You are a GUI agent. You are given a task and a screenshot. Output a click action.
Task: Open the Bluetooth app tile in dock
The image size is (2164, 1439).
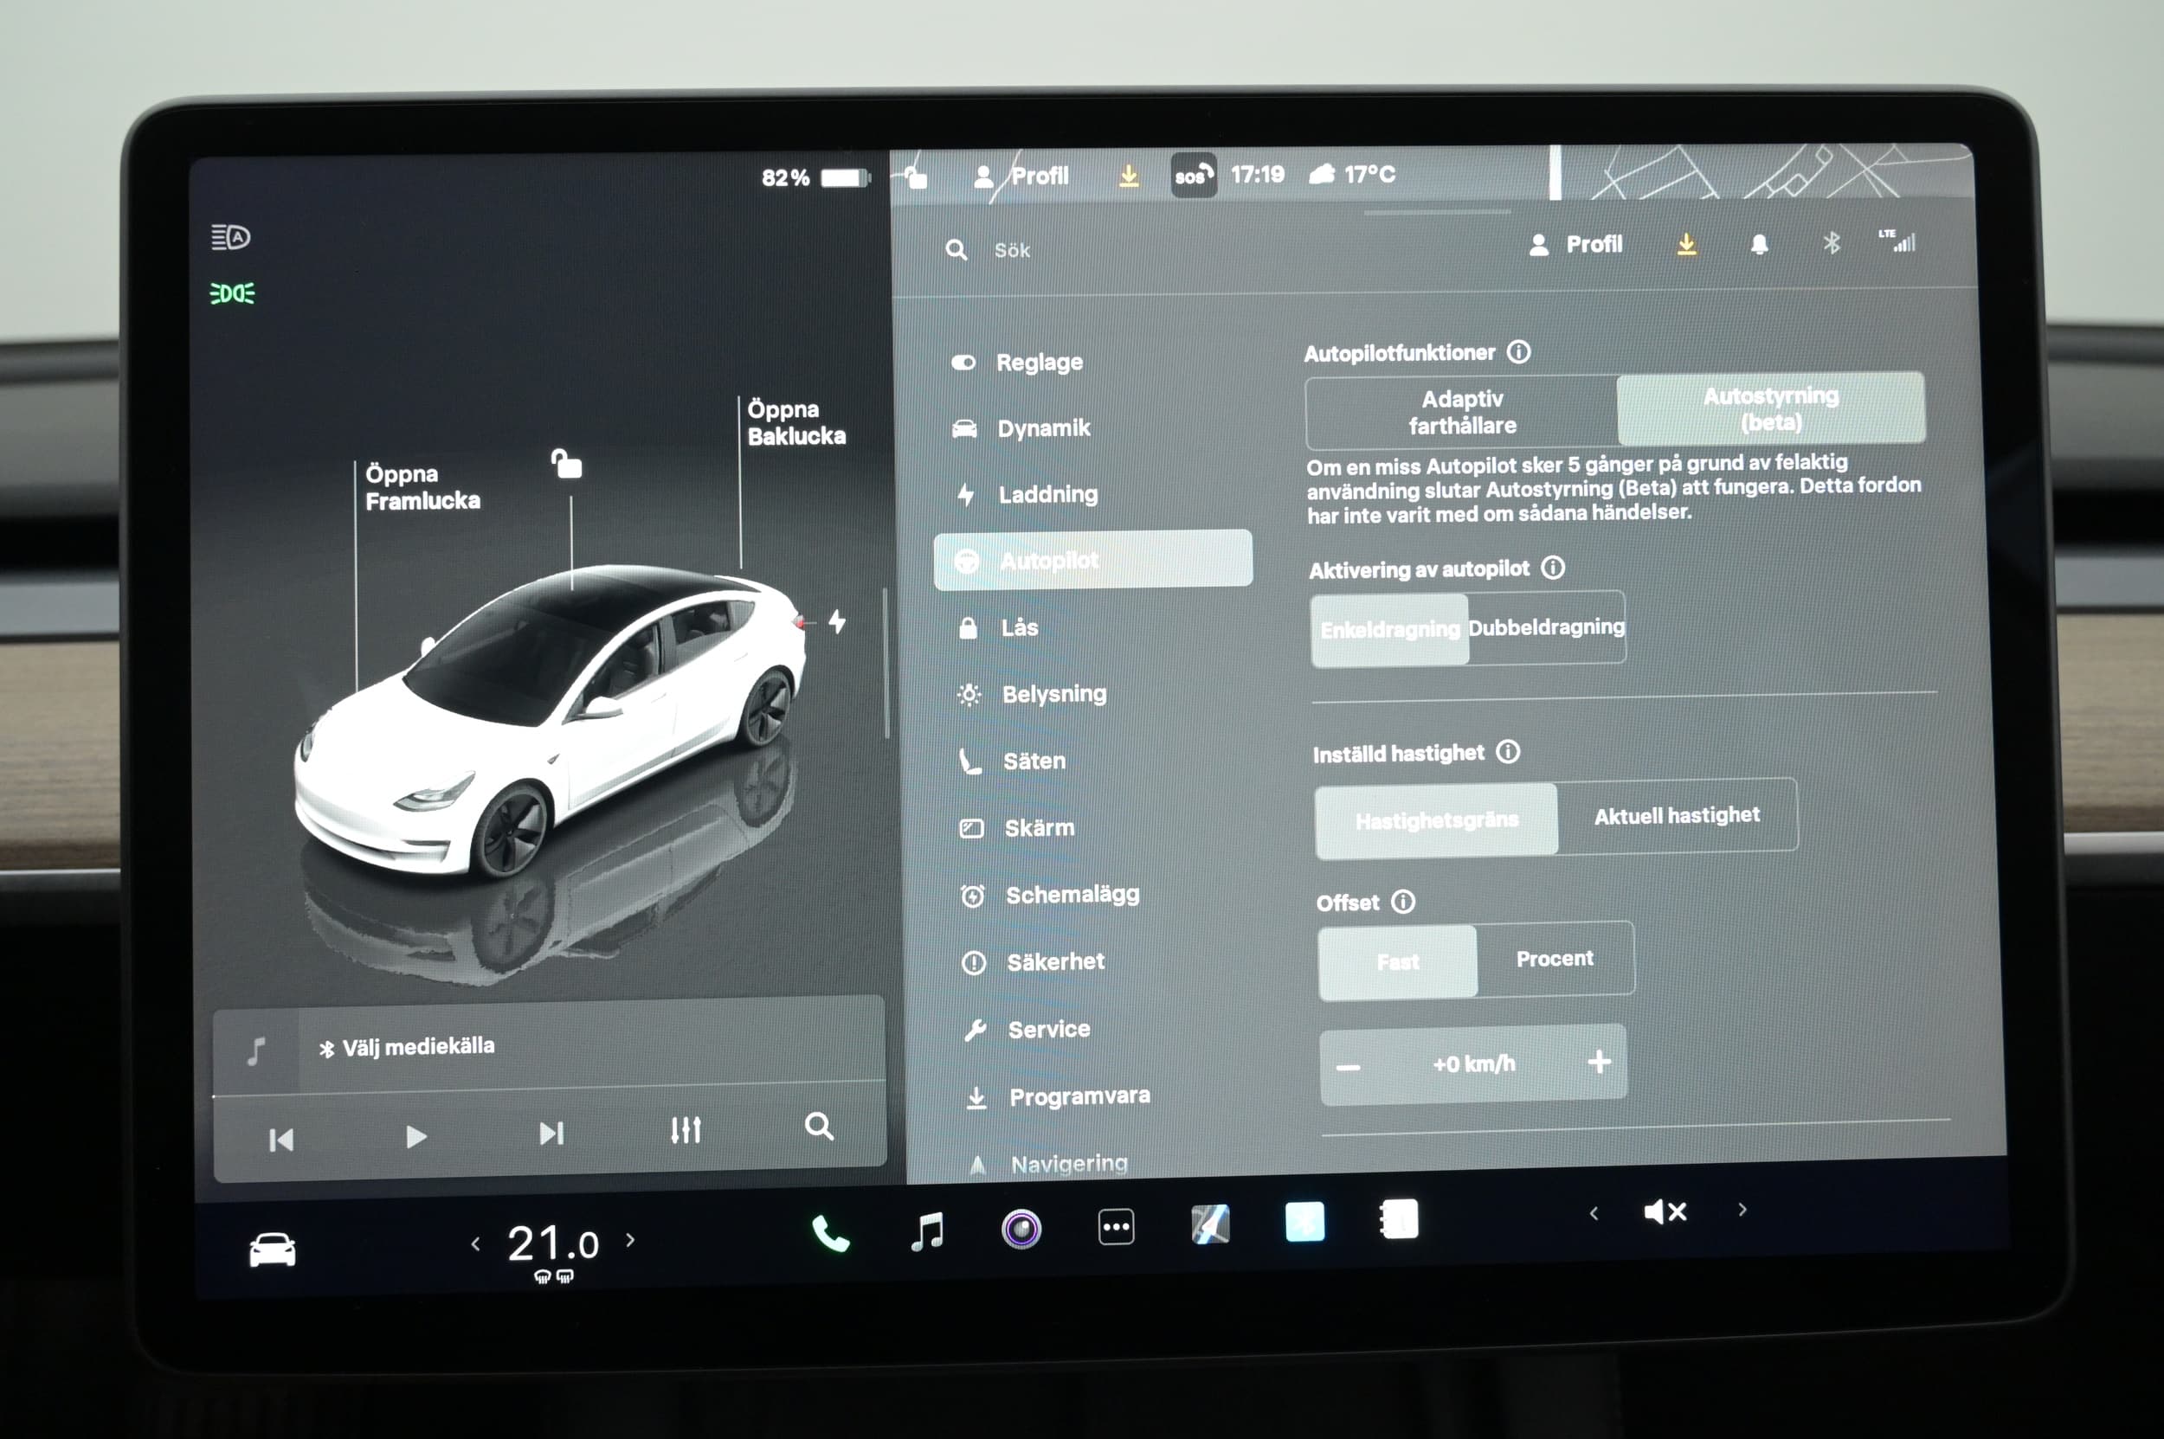1304,1222
